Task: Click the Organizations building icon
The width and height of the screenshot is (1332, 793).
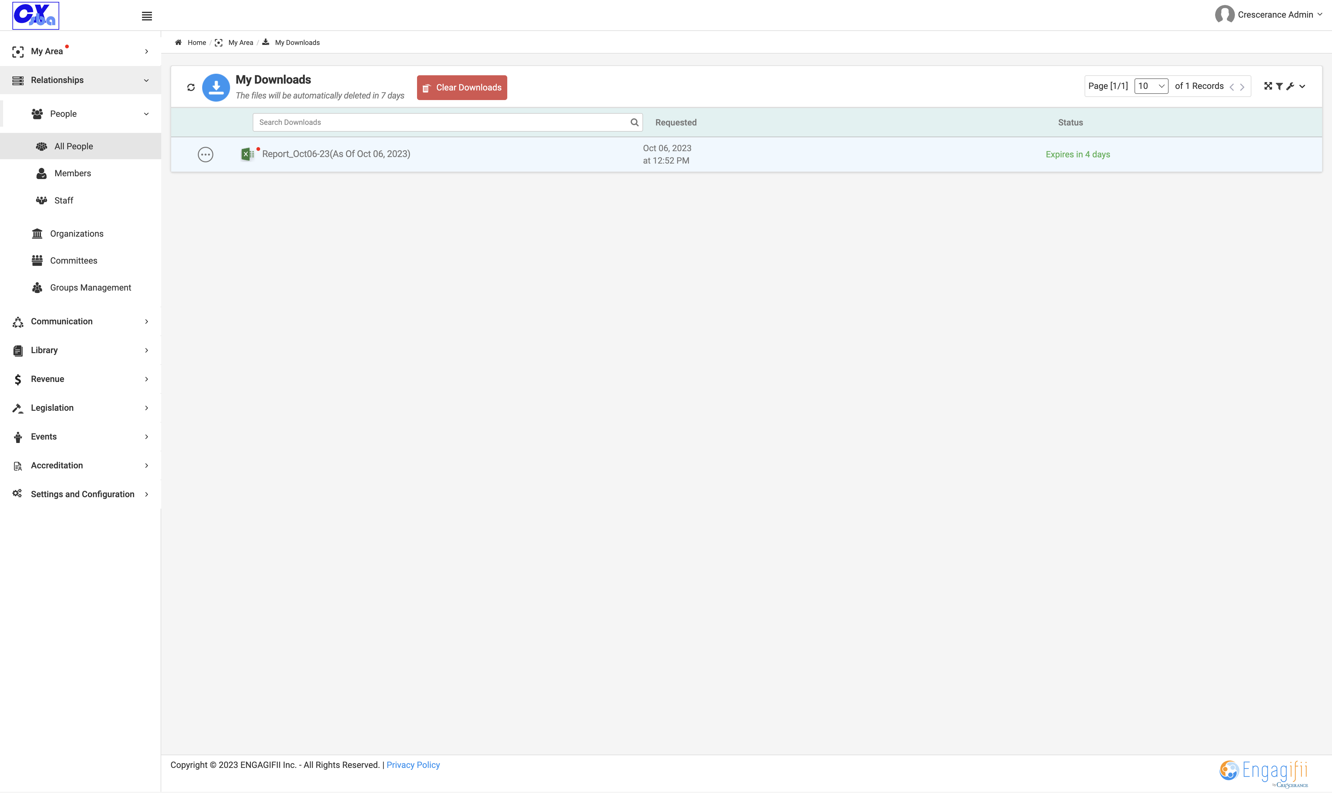Action: [37, 234]
